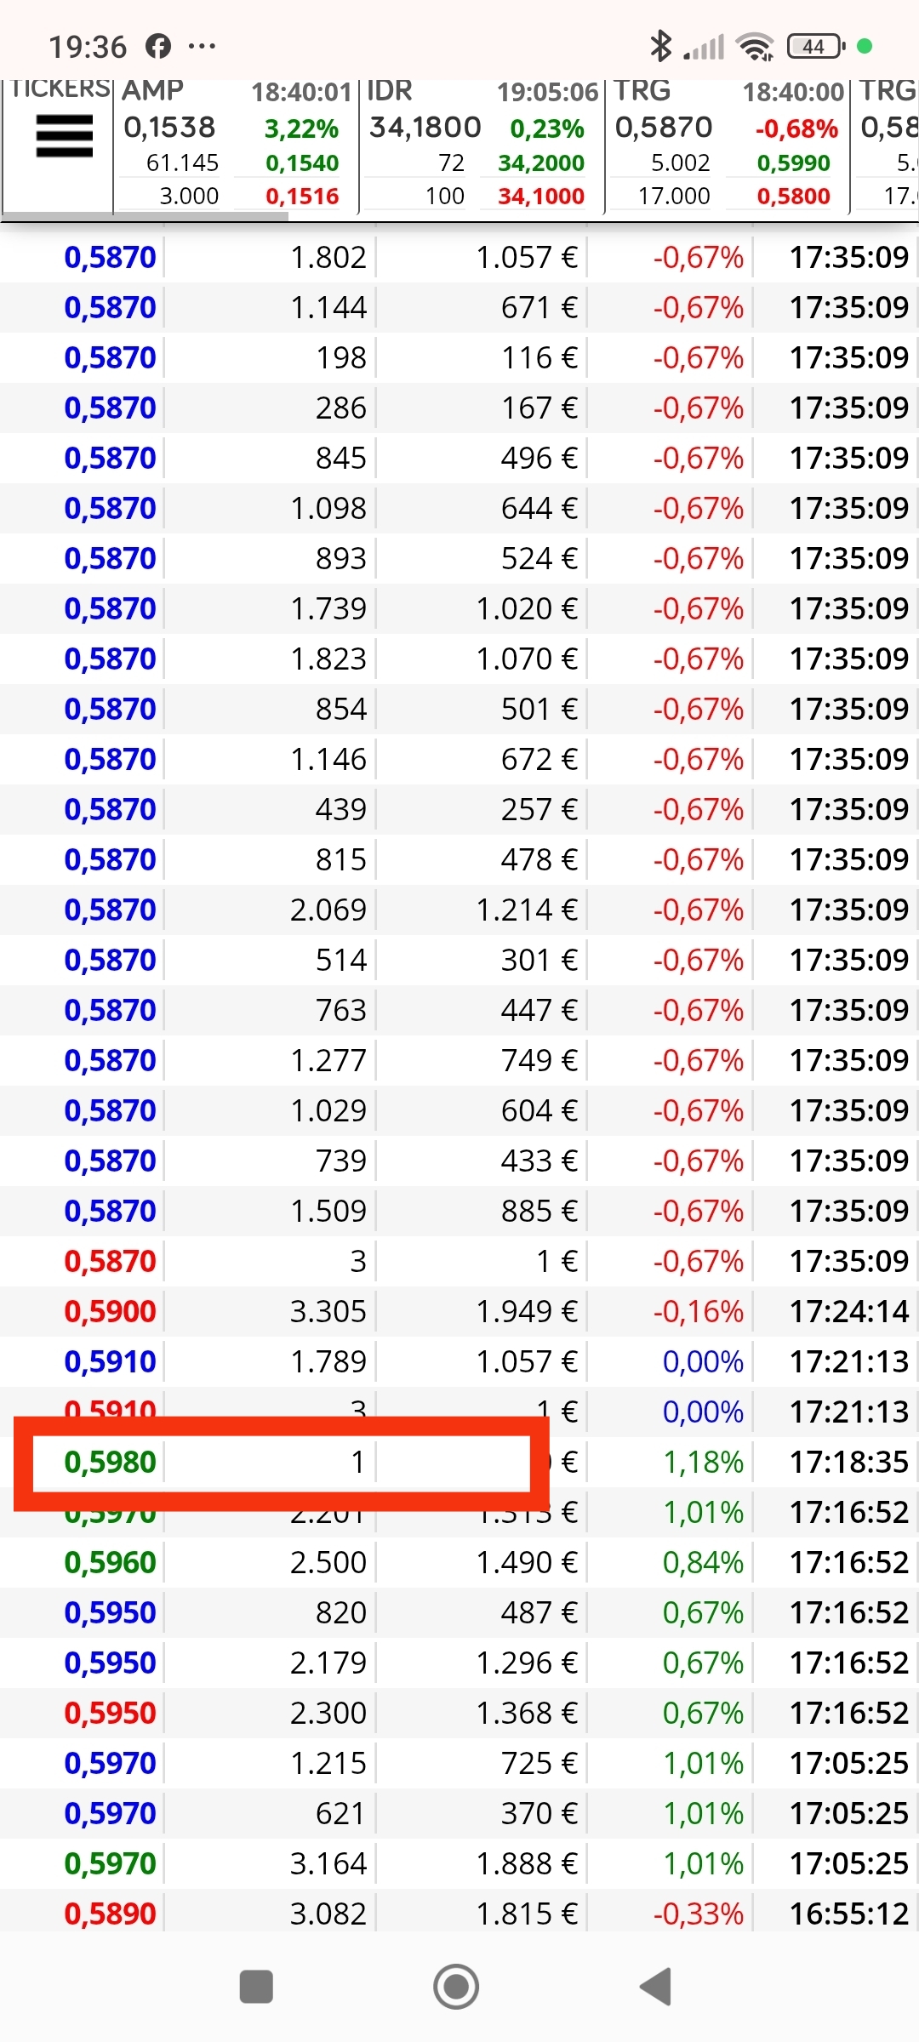The image size is (919, 2042).
Task: Tap the 116 € trade amount
Action: (x=539, y=357)
